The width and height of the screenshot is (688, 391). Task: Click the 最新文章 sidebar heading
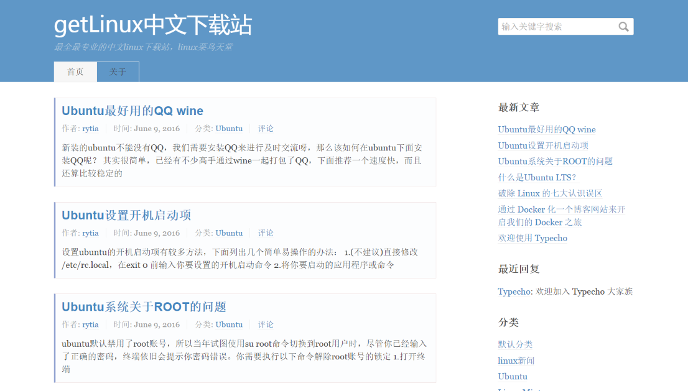[519, 108]
